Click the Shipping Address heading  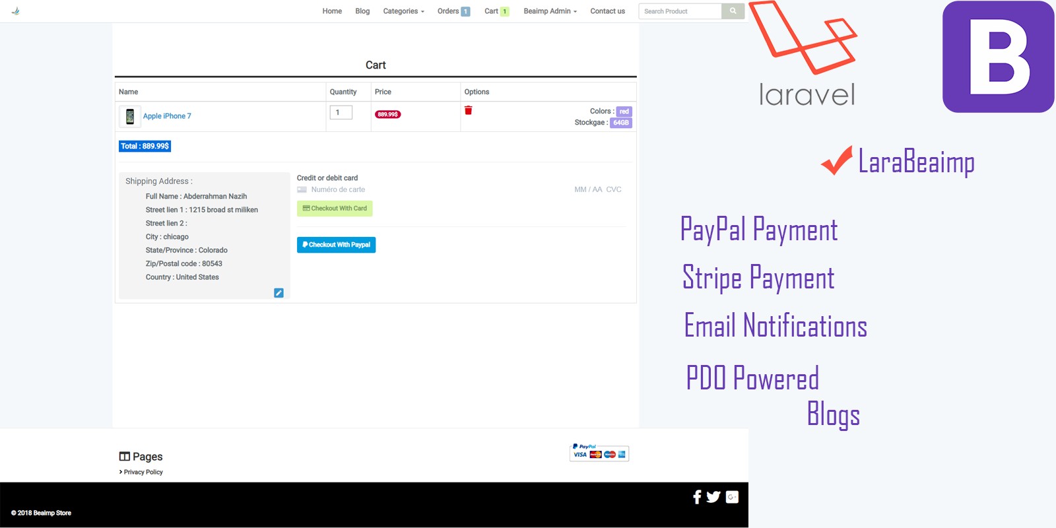coord(159,181)
